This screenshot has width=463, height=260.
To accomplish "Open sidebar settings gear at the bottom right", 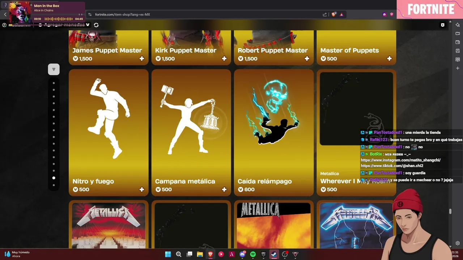I will (458, 243).
